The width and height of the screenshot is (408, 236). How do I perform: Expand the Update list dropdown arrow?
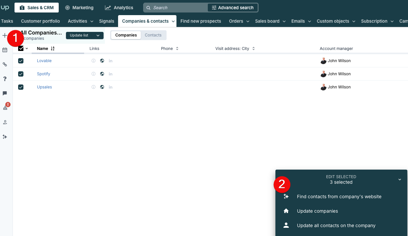[98, 35]
